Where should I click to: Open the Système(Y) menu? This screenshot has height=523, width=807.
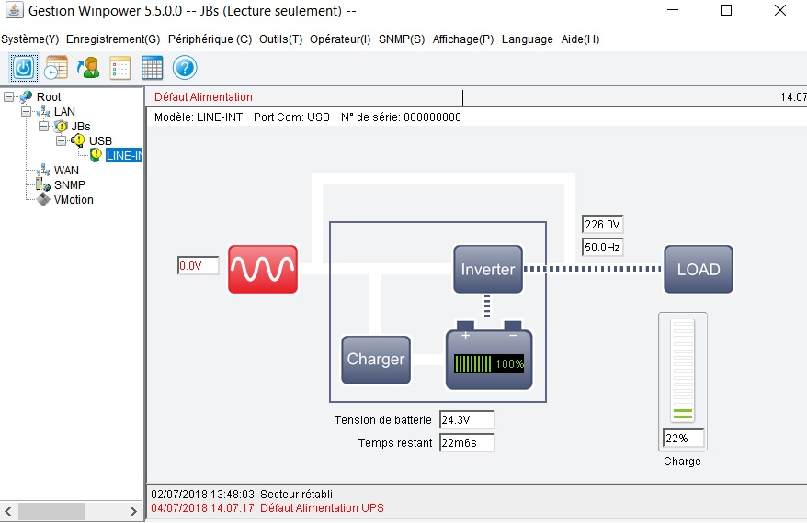(29, 39)
